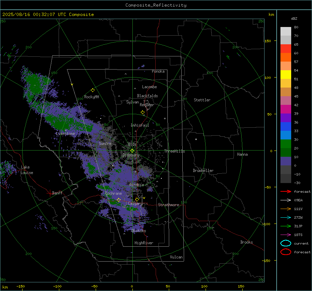This screenshot has width=312, height=291.
Task: Click the Sundre town label
Action: point(105,143)
